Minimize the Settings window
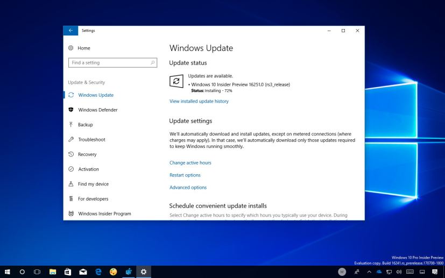The image size is (445, 278). tap(329, 31)
